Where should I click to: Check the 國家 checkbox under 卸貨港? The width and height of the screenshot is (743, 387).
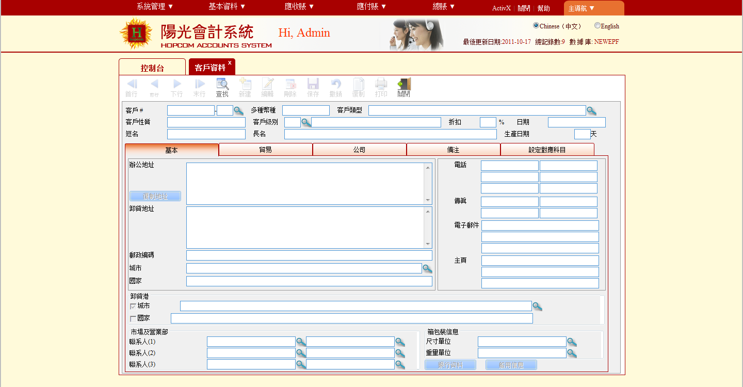(x=133, y=319)
